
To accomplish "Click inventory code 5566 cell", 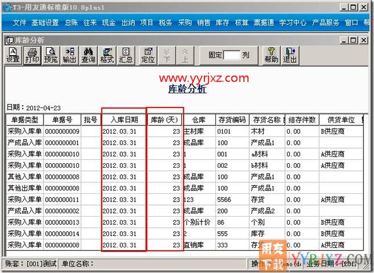I will pyautogui.click(x=232, y=200).
